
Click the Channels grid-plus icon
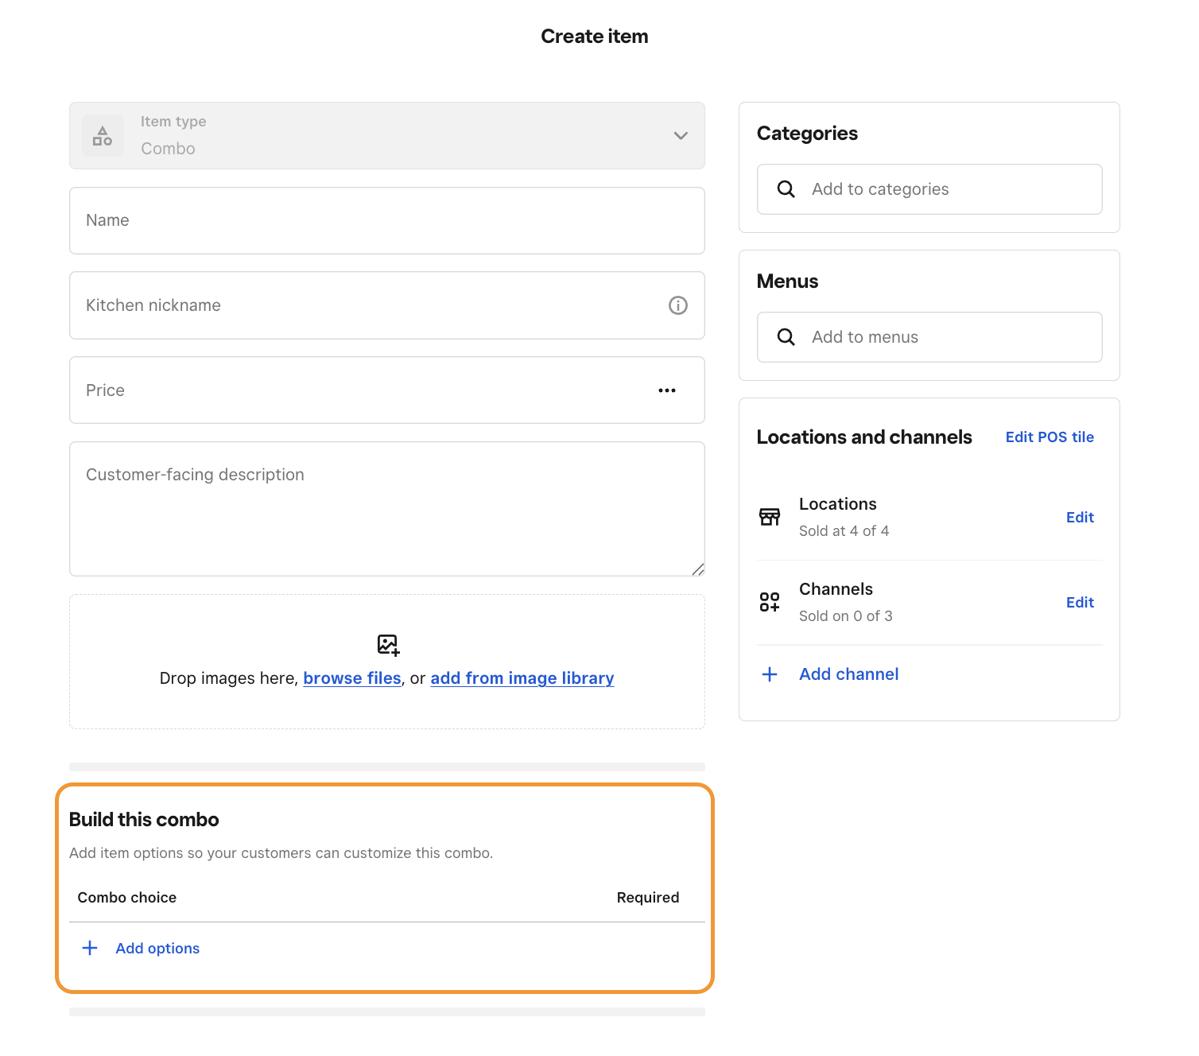[770, 602]
